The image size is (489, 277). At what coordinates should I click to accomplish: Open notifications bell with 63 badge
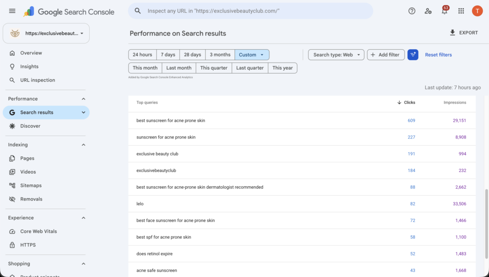pos(445,11)
